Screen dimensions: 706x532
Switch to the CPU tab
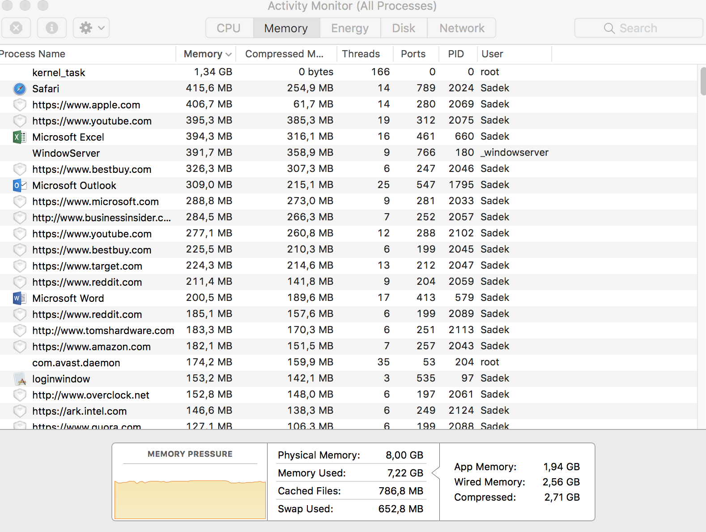(229, 28)
